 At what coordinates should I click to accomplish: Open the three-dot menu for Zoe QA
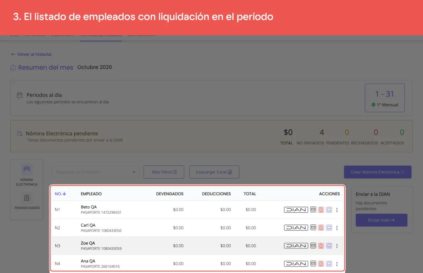(x=337, y=246)
